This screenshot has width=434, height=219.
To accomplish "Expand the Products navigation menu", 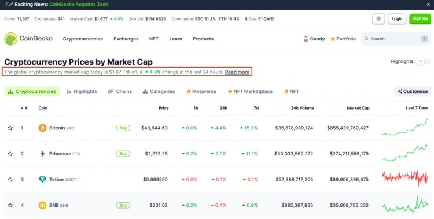I will pyautogui.click(x=203, y=39).
